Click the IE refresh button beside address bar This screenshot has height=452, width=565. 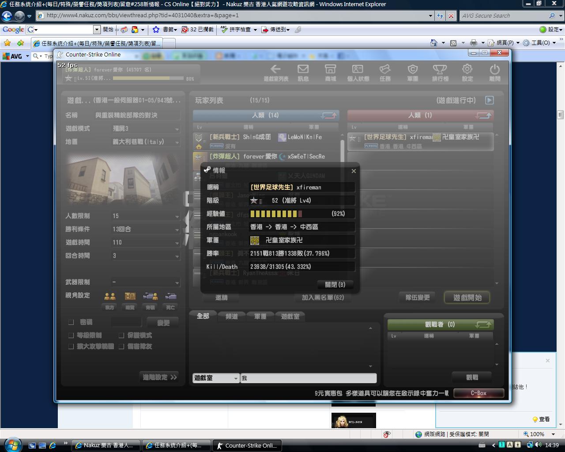click(440, 15)
